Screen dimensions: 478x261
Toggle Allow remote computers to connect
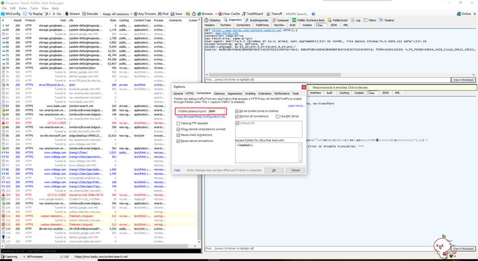178,130
